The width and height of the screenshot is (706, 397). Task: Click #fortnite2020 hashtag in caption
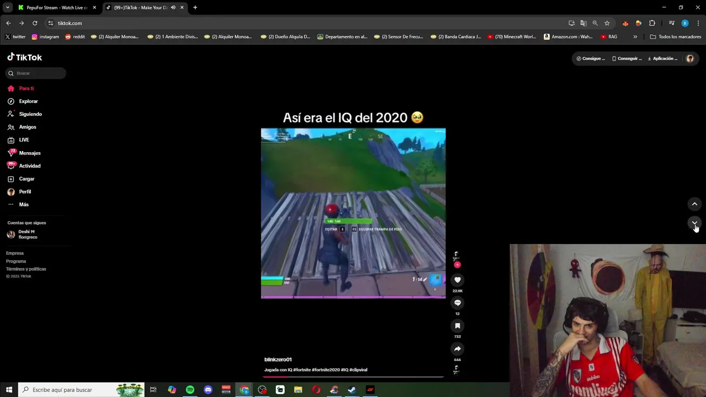coord(325,370)
